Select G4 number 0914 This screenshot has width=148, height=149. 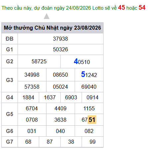coord(93,97)
